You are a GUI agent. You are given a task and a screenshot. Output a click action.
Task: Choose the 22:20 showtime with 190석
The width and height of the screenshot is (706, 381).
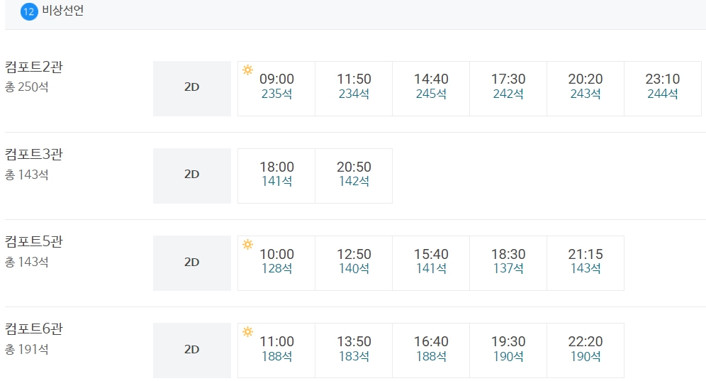585,350
